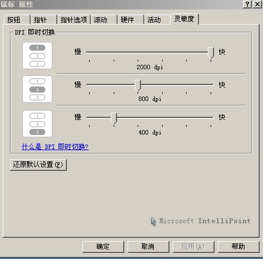Click the 帮助 button
Viewport: 263px width, 259px height.
(238, 247)
